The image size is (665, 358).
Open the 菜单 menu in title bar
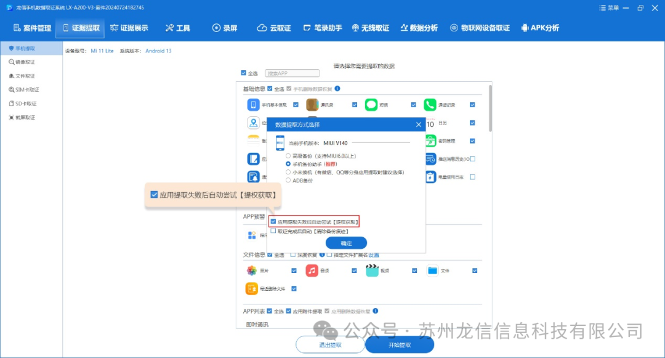tap(609, 7)
